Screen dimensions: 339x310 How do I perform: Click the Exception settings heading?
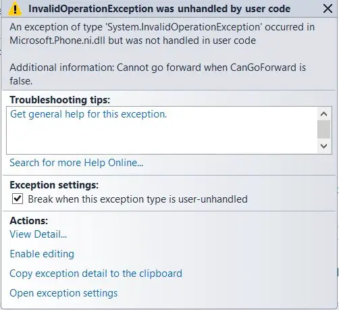54,185
